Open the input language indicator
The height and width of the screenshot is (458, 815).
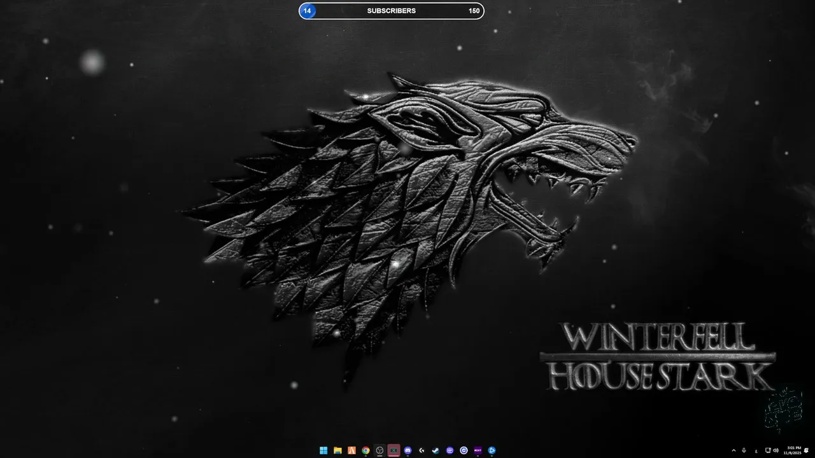(x=756, y=450)
